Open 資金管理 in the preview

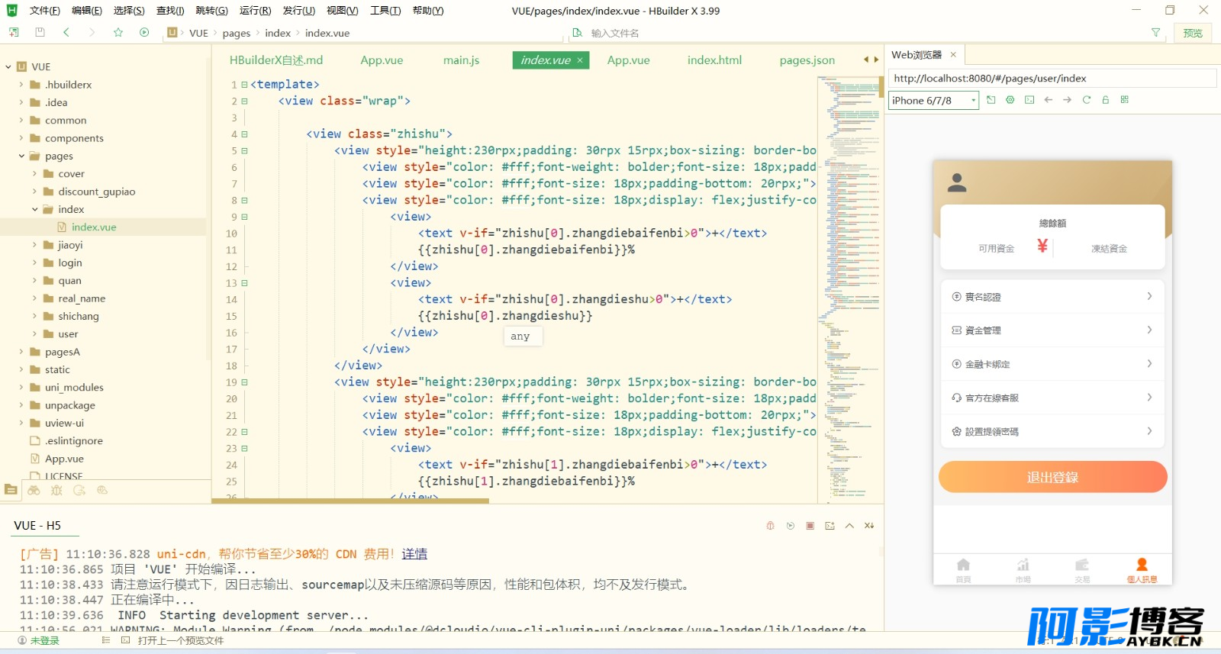1052,330
